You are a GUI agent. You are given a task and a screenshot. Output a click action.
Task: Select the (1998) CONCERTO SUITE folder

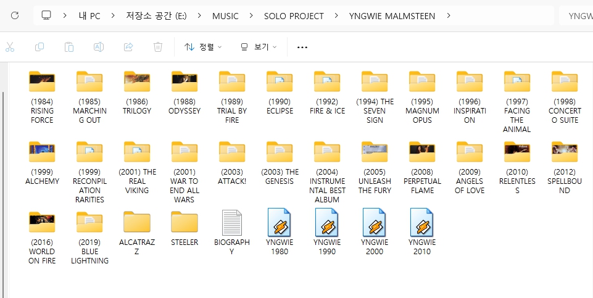pyautogui.click(x=565, y=97)
